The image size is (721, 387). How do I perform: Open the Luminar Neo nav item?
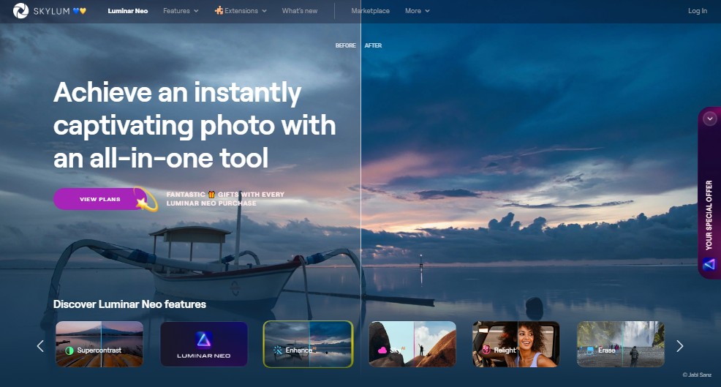(x=128, y=10)
